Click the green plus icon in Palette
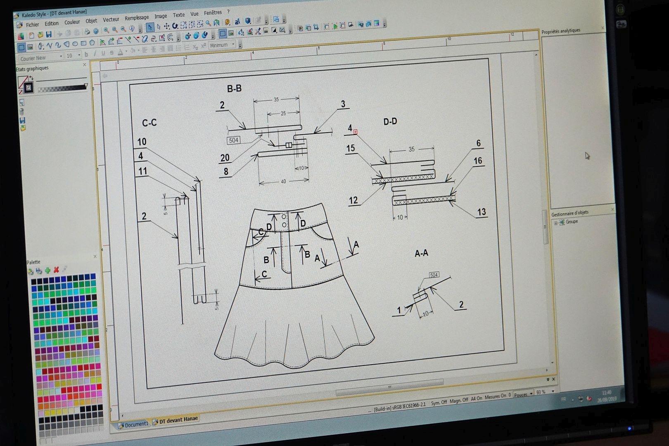669x446 pixels. [47, 270]
